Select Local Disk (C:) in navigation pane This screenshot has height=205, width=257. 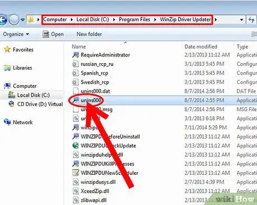tap(34, 95)
